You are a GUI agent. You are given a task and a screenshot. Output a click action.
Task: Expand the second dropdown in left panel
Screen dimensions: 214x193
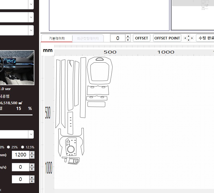click(x=31, y=17)
